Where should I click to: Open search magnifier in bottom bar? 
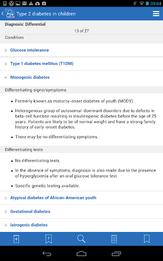[81, 239]
